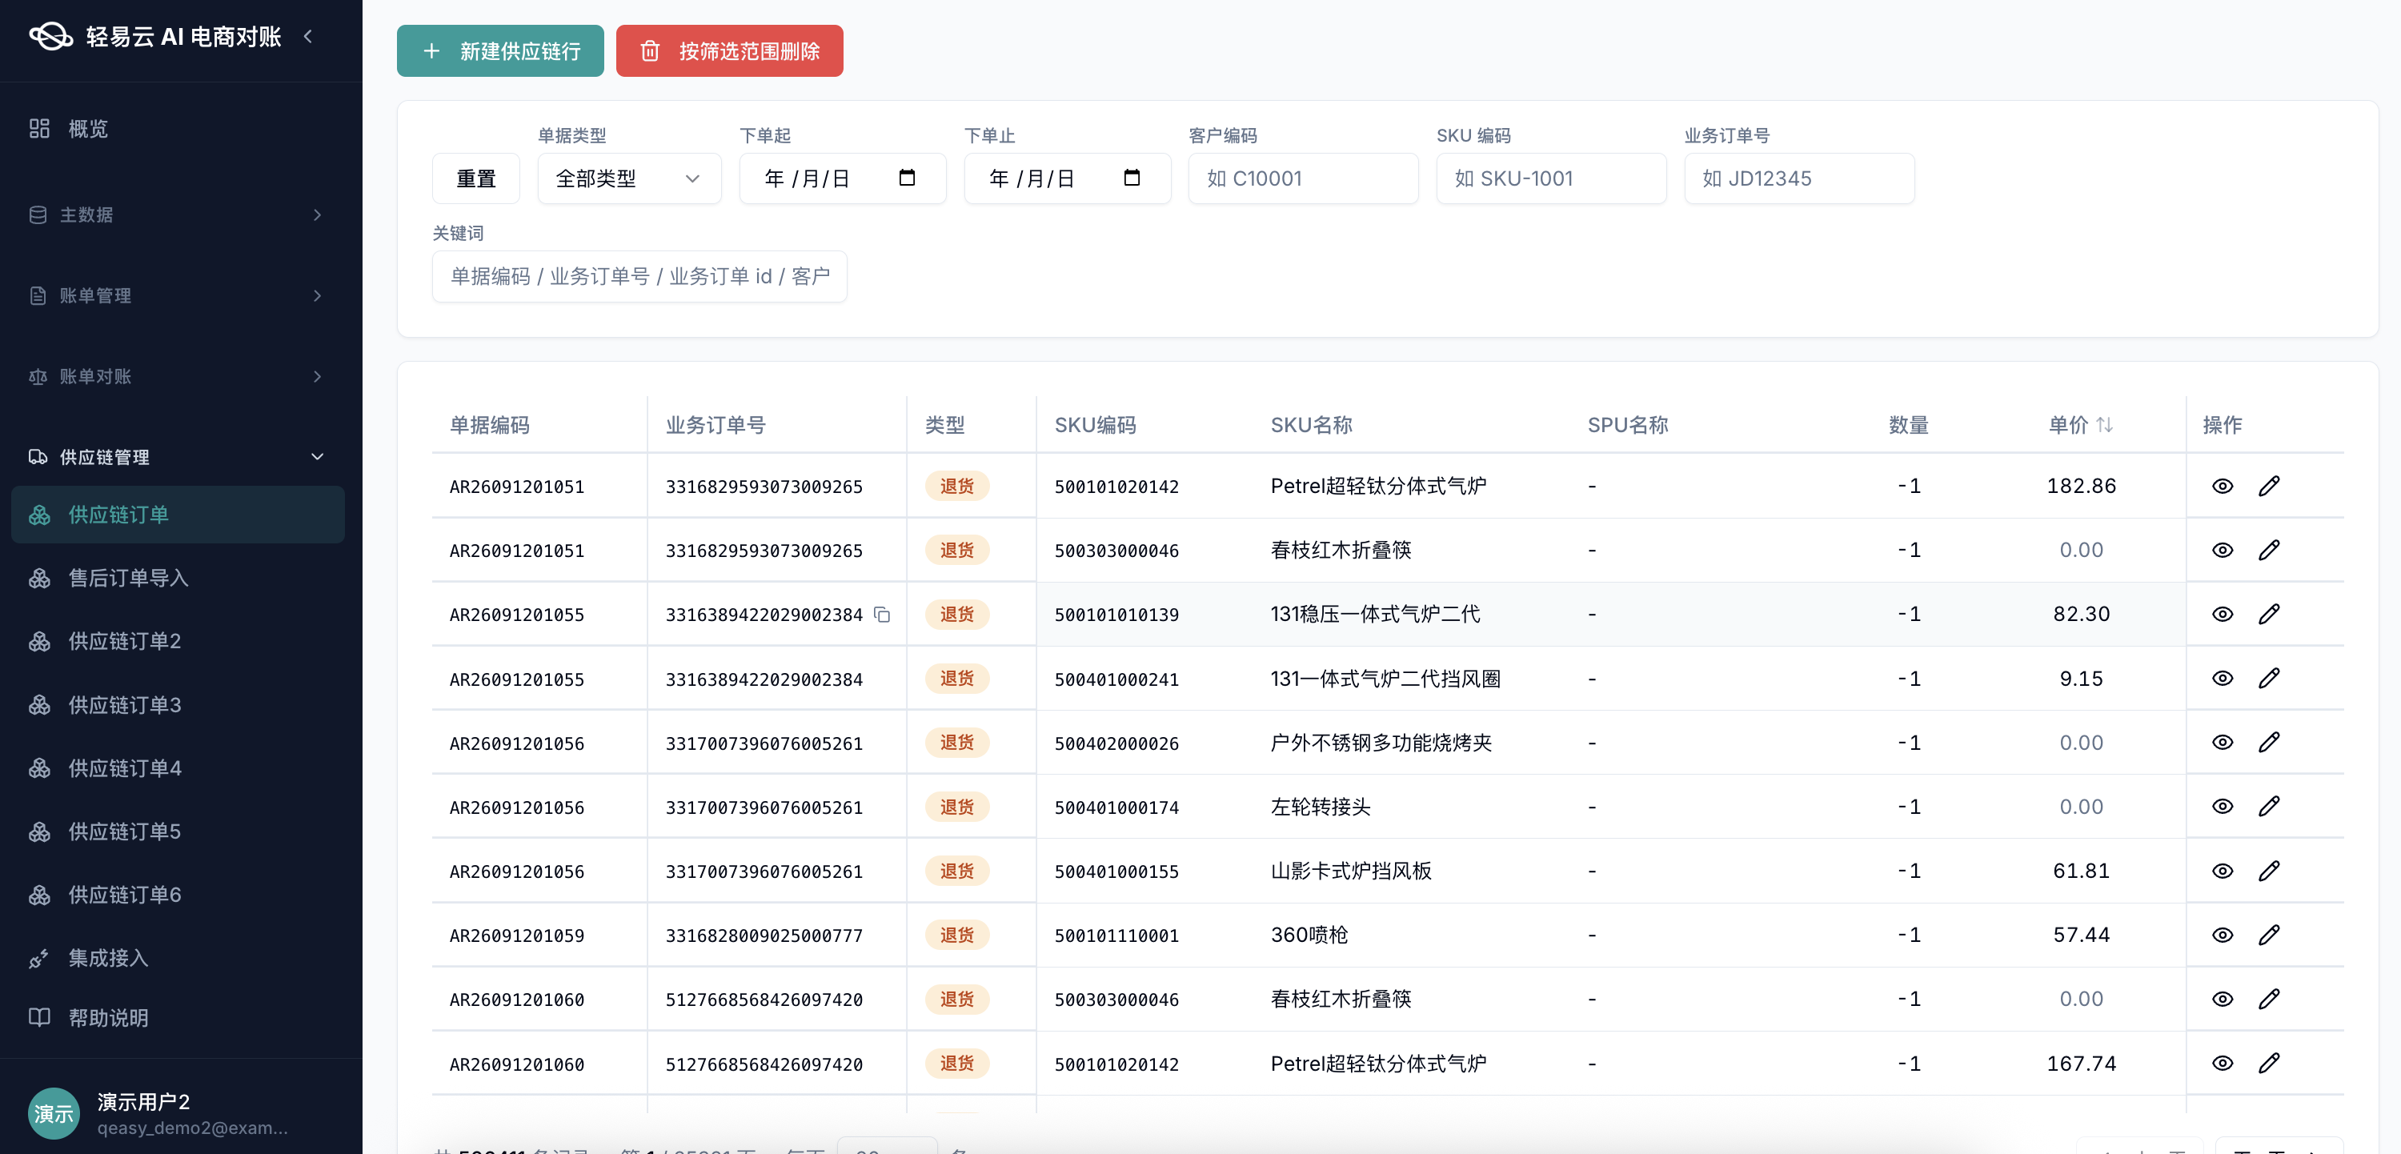
Task: Open 帮助说明 help page
Action: point(177,1018)
